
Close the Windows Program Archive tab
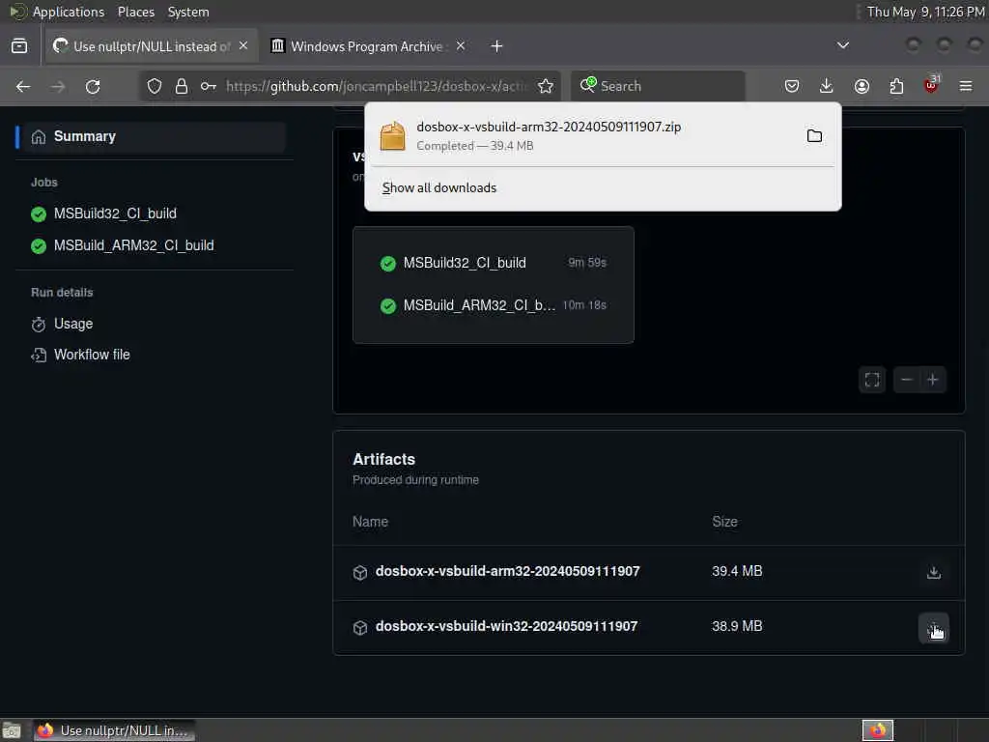pyautogui.click(x=461, y=46)
